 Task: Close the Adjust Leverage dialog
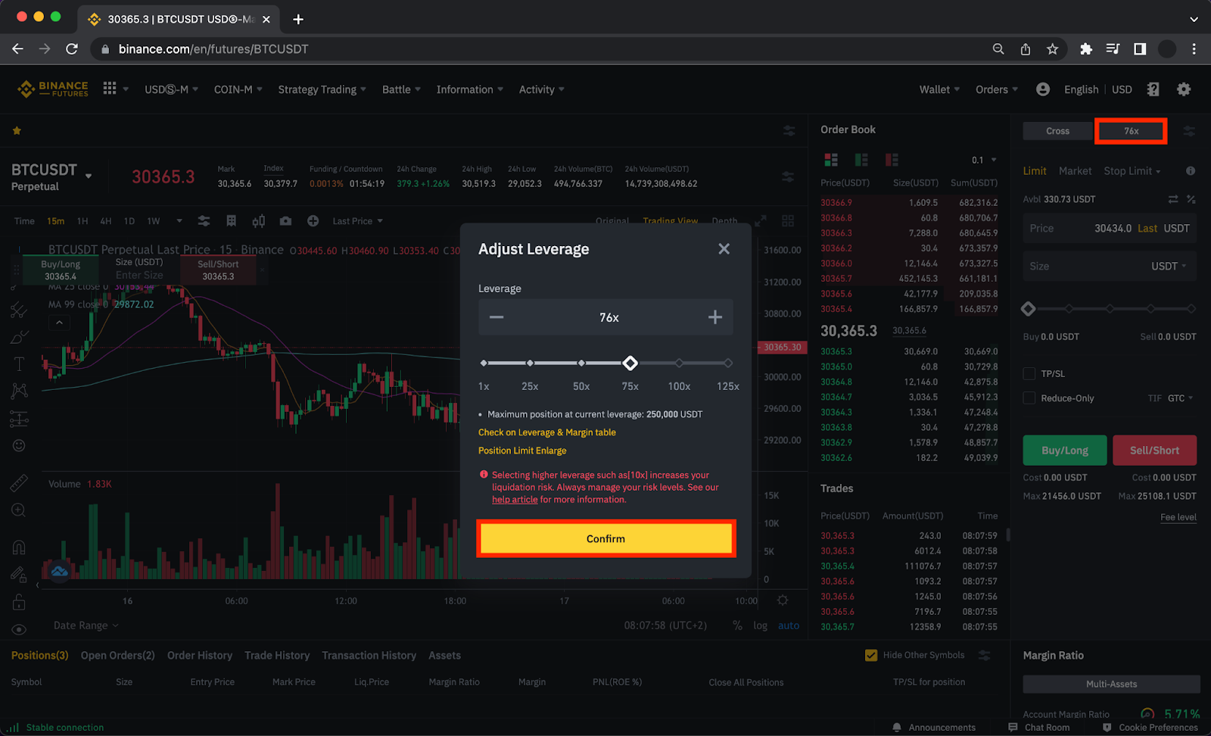click(x=724, y=249)
